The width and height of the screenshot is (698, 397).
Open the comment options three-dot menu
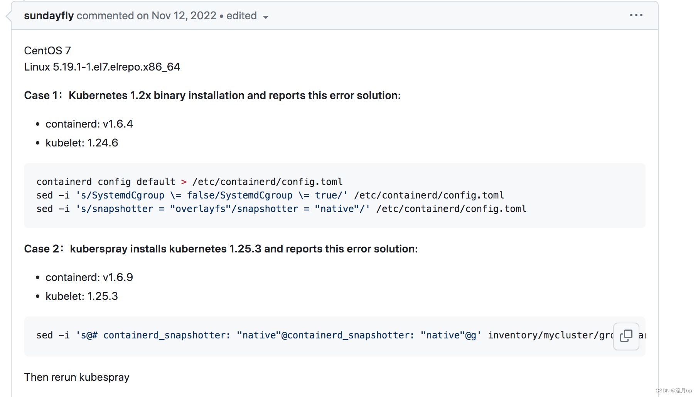click(x=636, y=15)
